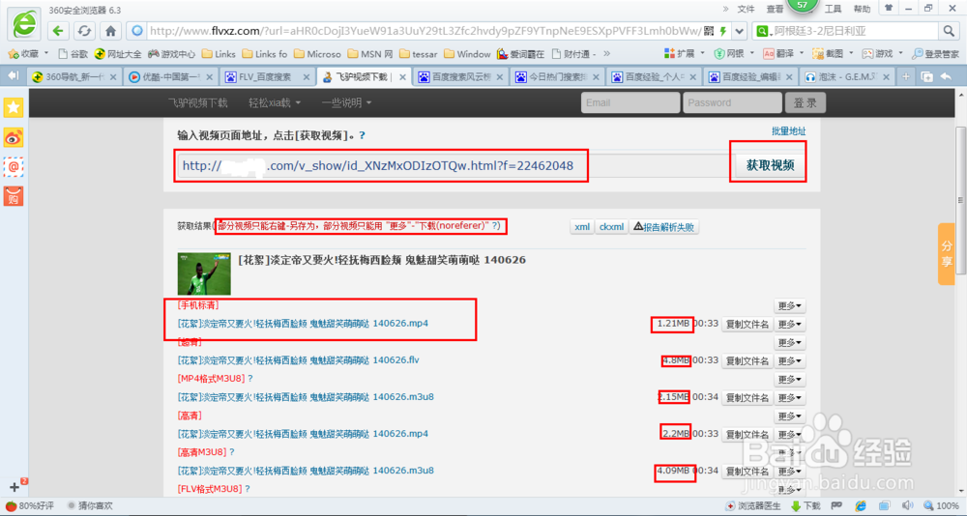
Task: Toggle sidebar with the left collapse icon
Action: pyautogui.click(x=13, y=76)
